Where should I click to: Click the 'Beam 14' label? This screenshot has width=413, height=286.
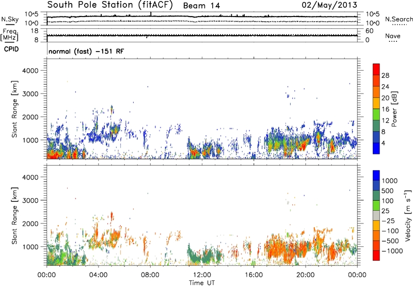coord(201,6)
